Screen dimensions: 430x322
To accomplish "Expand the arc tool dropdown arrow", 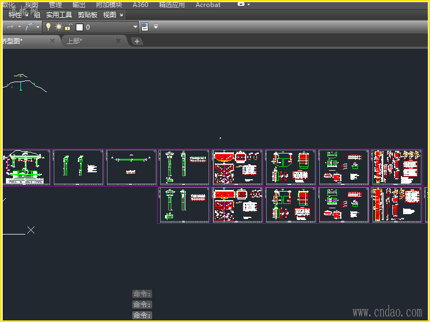I will tap(38, 27).
